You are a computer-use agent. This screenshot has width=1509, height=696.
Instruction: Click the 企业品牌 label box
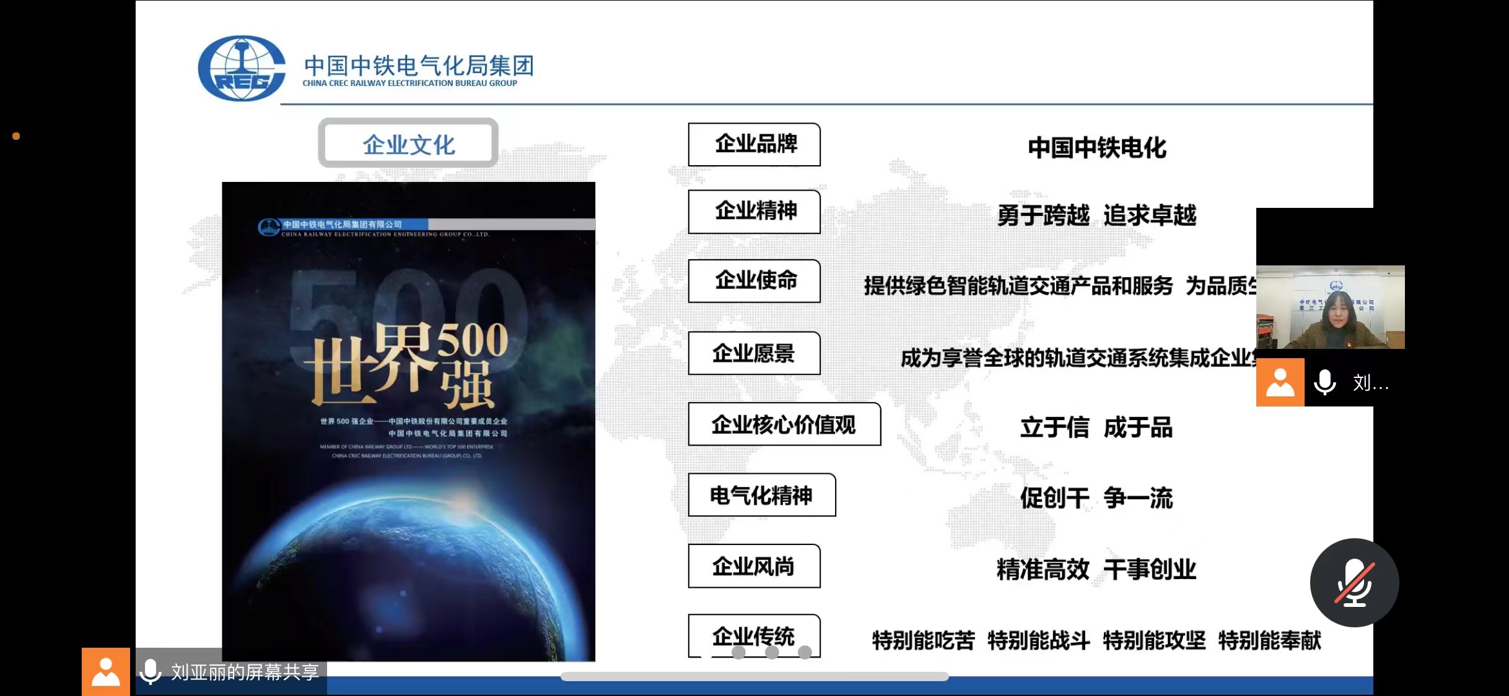pyautogui.click(x=754, y=144)
